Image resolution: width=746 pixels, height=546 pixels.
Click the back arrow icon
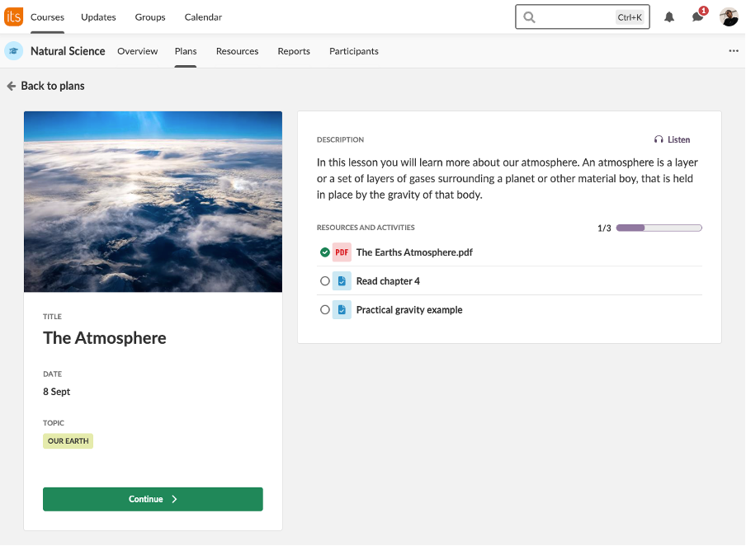click(x=12, y=86)
